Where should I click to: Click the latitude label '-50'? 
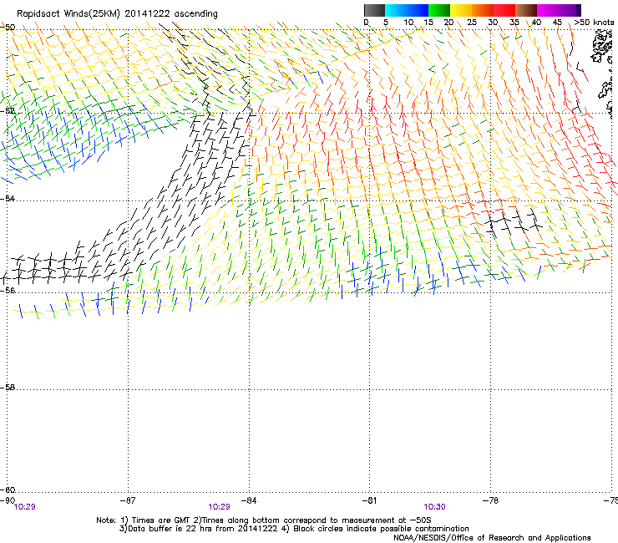[x=8, y=28]
